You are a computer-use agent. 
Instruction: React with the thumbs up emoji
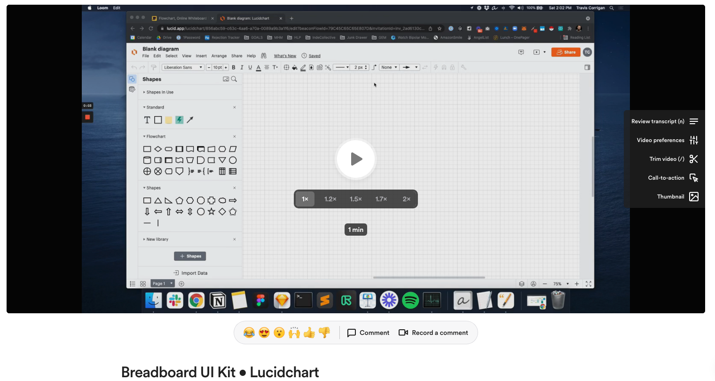pos(309,333)
